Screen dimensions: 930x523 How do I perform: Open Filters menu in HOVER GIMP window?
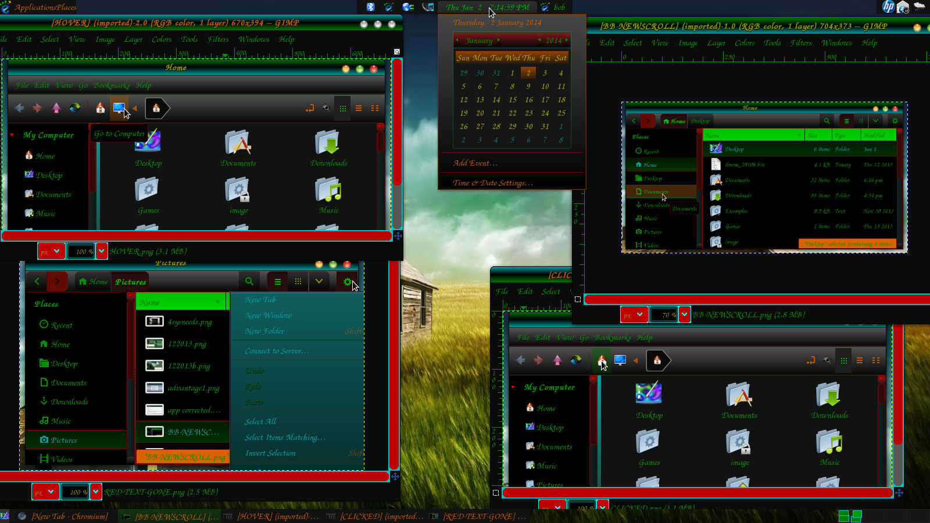point(218,39)
